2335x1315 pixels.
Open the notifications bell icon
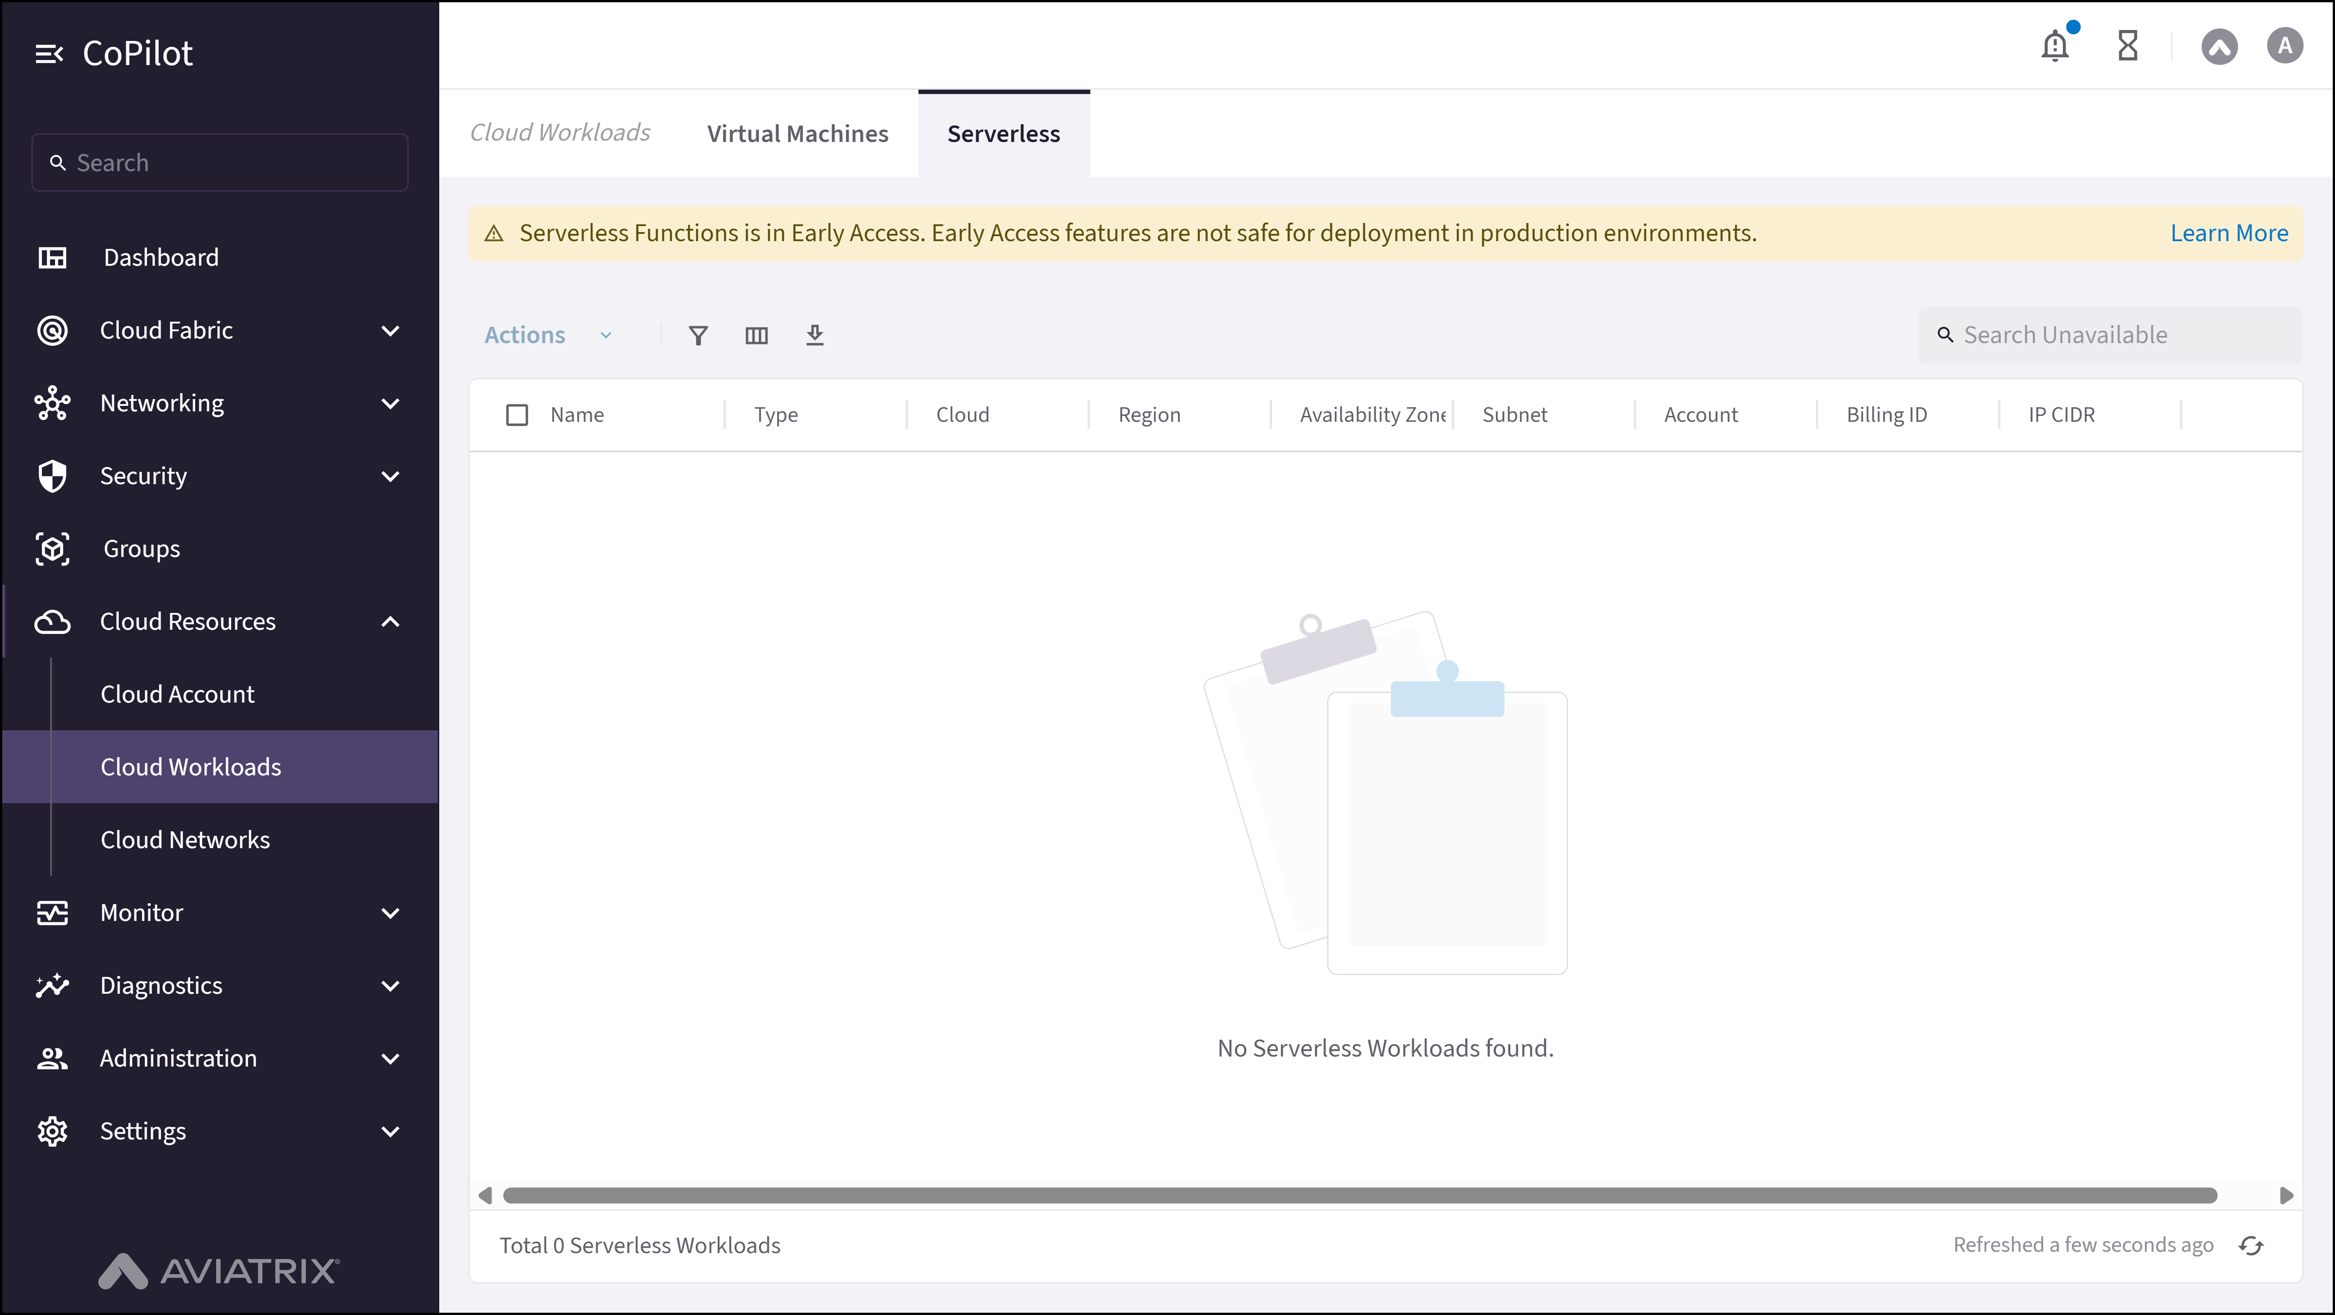pos(2054,46)
